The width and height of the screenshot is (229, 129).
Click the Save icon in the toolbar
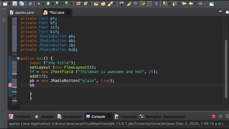(15, 4)
